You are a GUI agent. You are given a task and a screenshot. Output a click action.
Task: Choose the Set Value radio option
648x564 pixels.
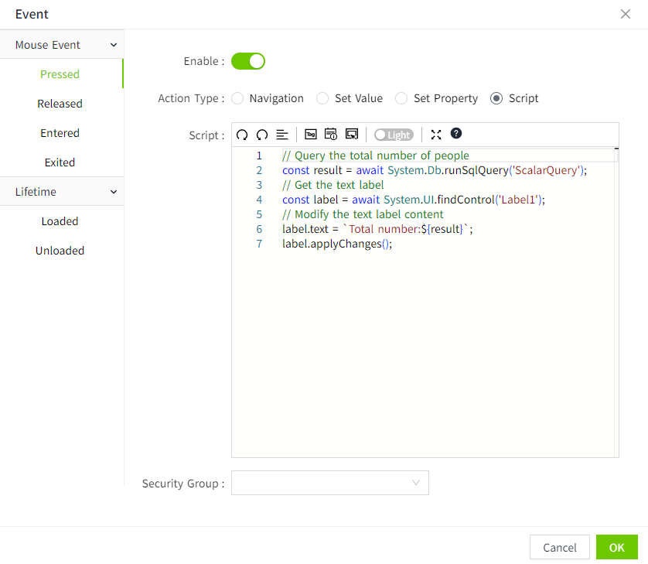click(x=323, y=98)
